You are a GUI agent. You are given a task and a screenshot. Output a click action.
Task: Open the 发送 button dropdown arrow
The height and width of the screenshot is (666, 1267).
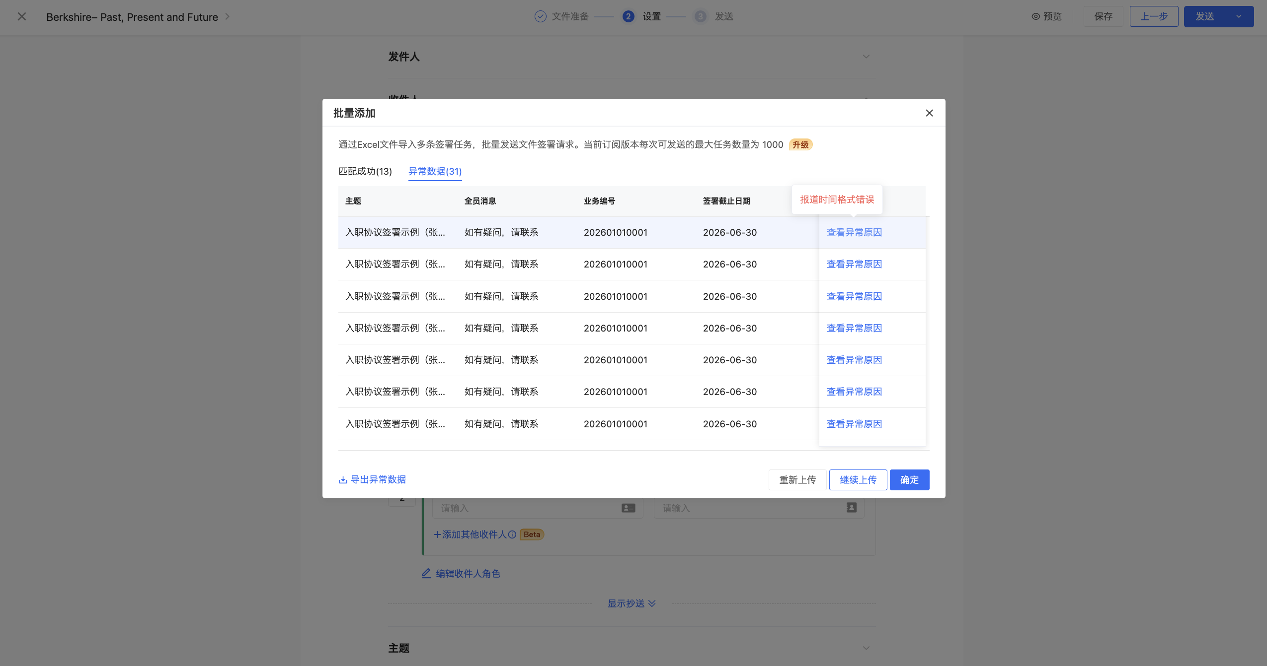point(1239,17)
